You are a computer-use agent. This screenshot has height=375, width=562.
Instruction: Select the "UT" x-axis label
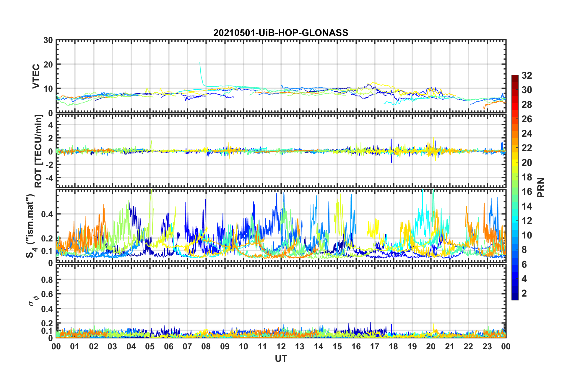281,358
